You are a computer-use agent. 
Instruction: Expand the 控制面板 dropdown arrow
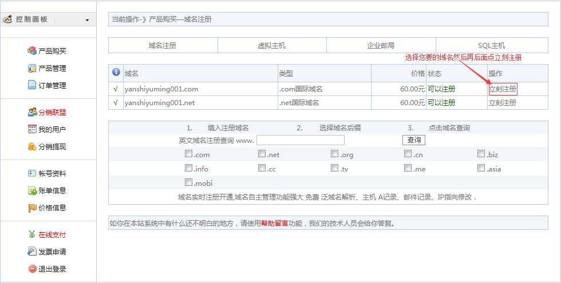pos(87,21)
